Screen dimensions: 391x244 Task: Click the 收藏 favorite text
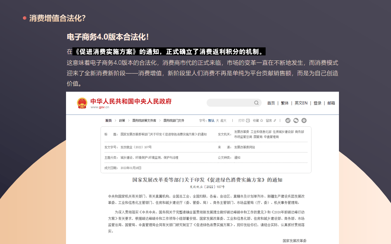tap(256, 121)
